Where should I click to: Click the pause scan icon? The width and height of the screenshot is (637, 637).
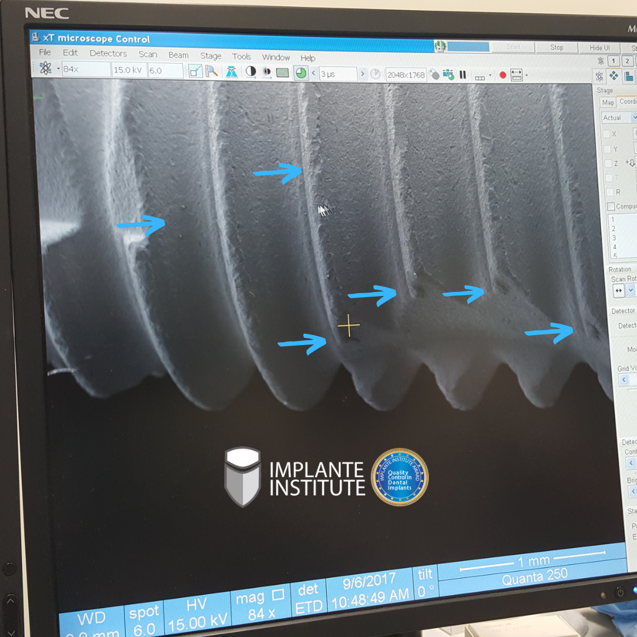463,75
